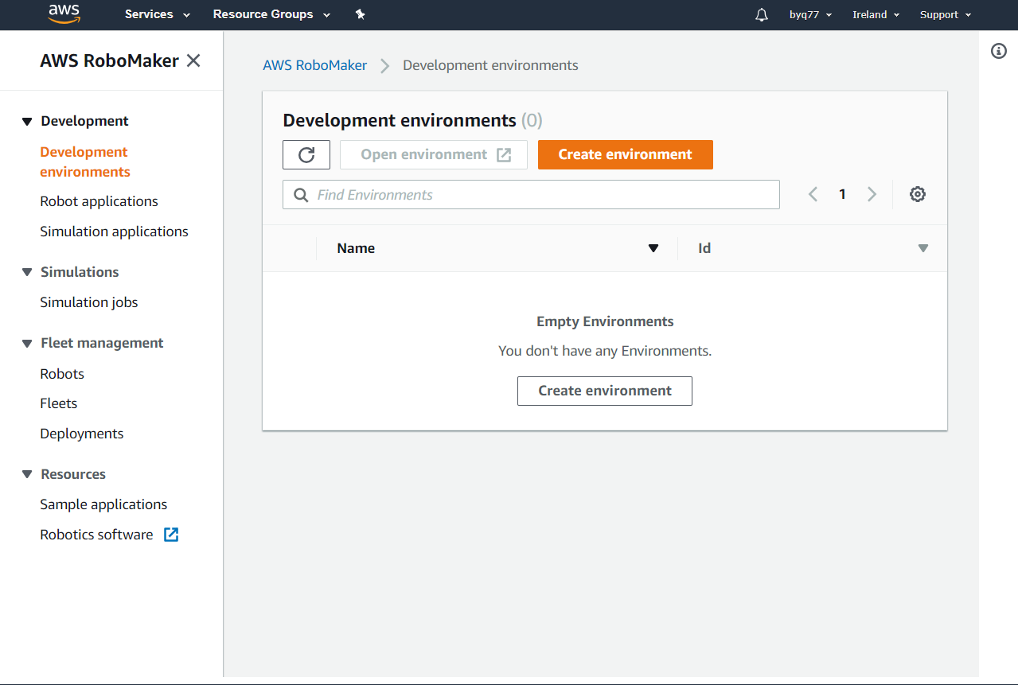Click the AWS RoboMaker sidebar title
Viewport: 1018px width, 685px height.
[x=110, y=60]
